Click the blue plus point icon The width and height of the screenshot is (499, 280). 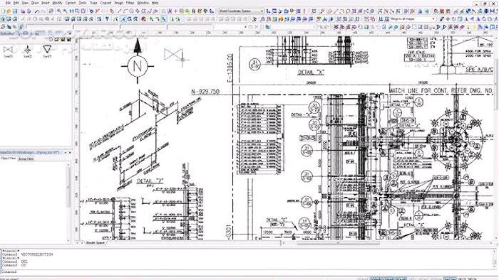pyautogui.click(x=175, y=11)
